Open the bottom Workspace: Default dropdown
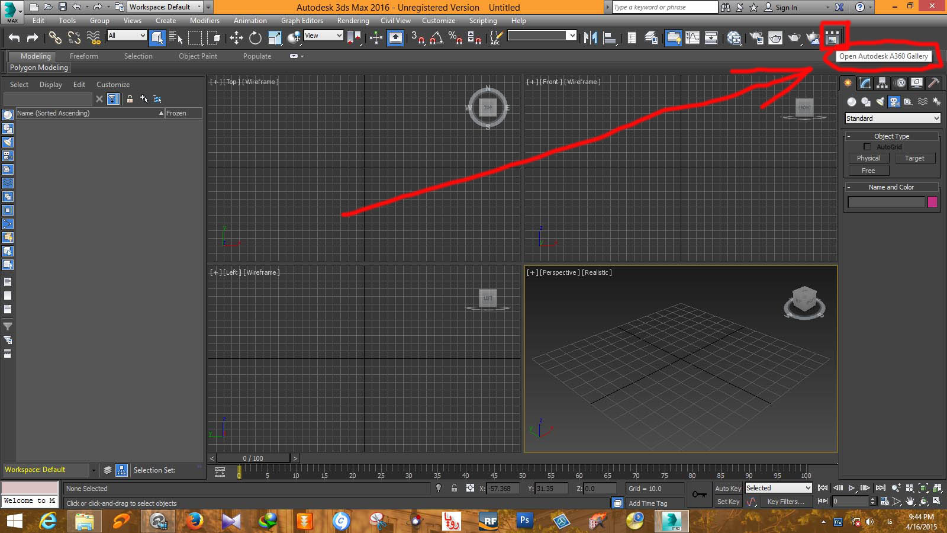947x533 pixels. (50, 470)
